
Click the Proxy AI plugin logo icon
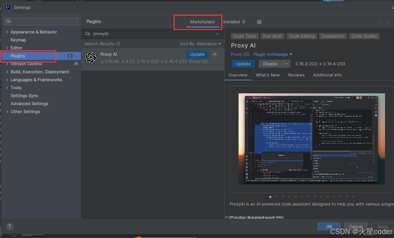point(91,58)
